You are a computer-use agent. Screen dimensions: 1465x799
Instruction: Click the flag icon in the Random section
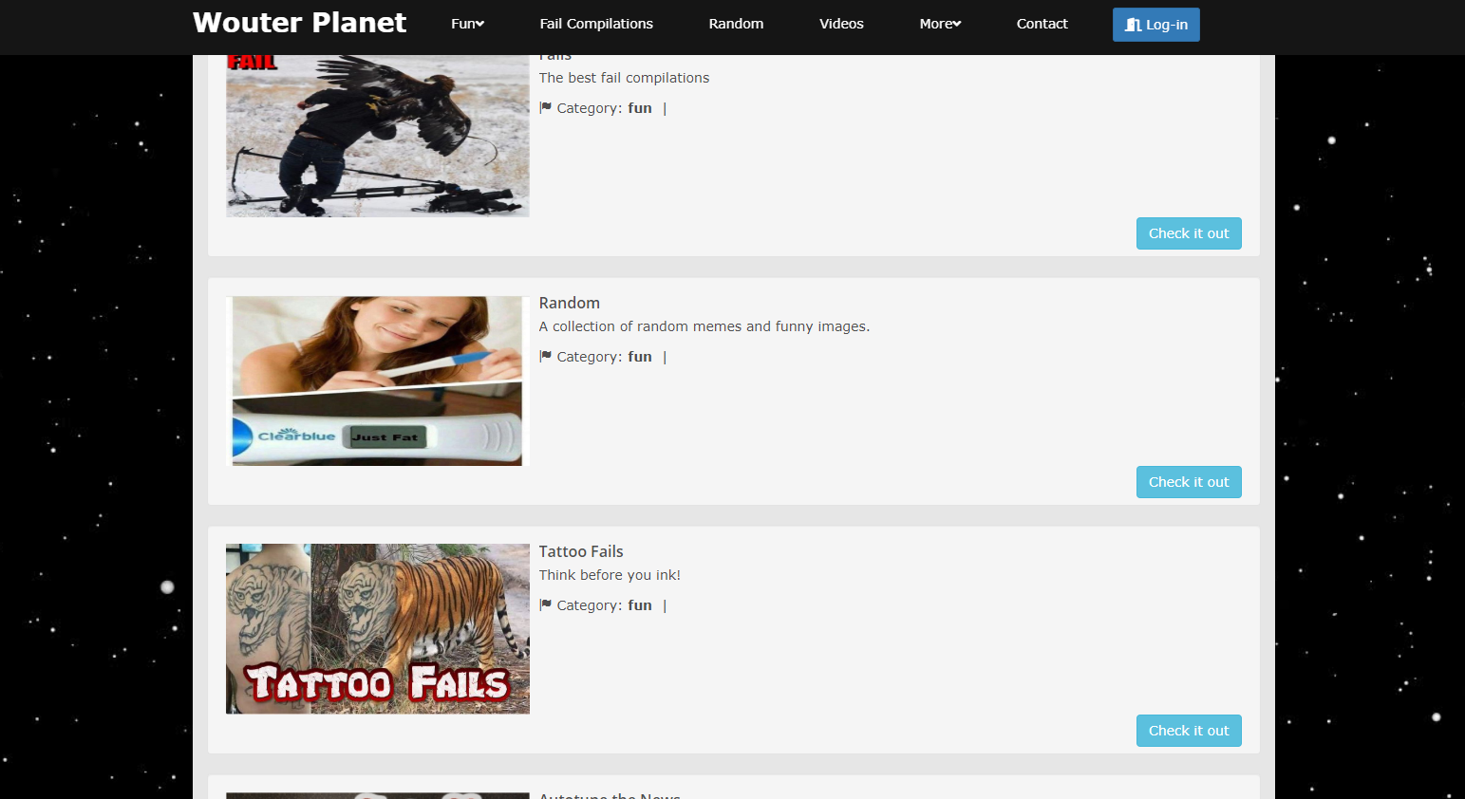coord(544,356)
